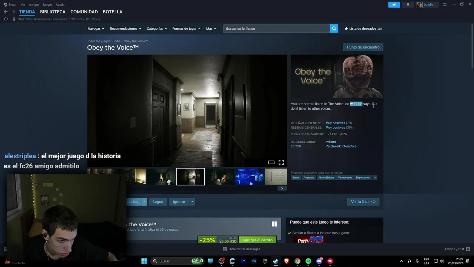Show hidden system tray icons
The height and width of the screenshot is (267, 474).
(x=401, y=261)
